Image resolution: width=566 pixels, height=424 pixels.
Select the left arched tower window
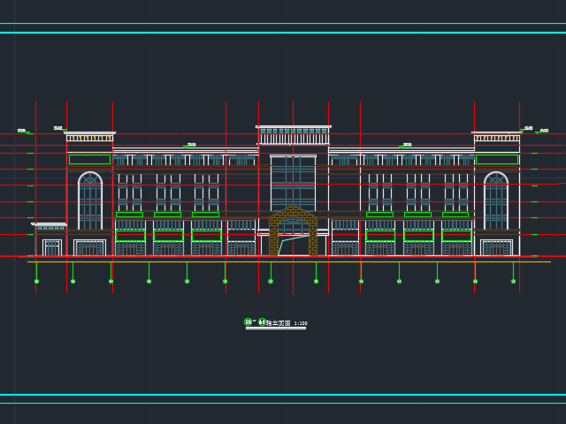point(90,200)
